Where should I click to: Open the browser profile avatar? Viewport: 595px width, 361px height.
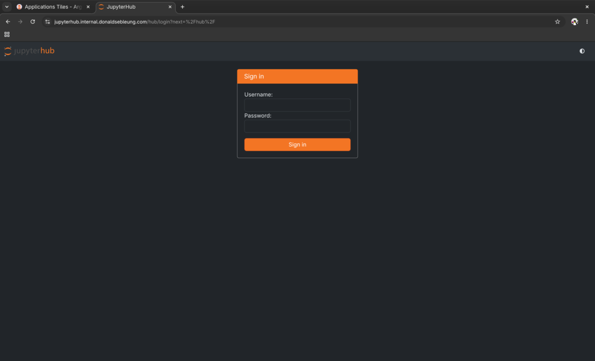[x=574, y=22]
